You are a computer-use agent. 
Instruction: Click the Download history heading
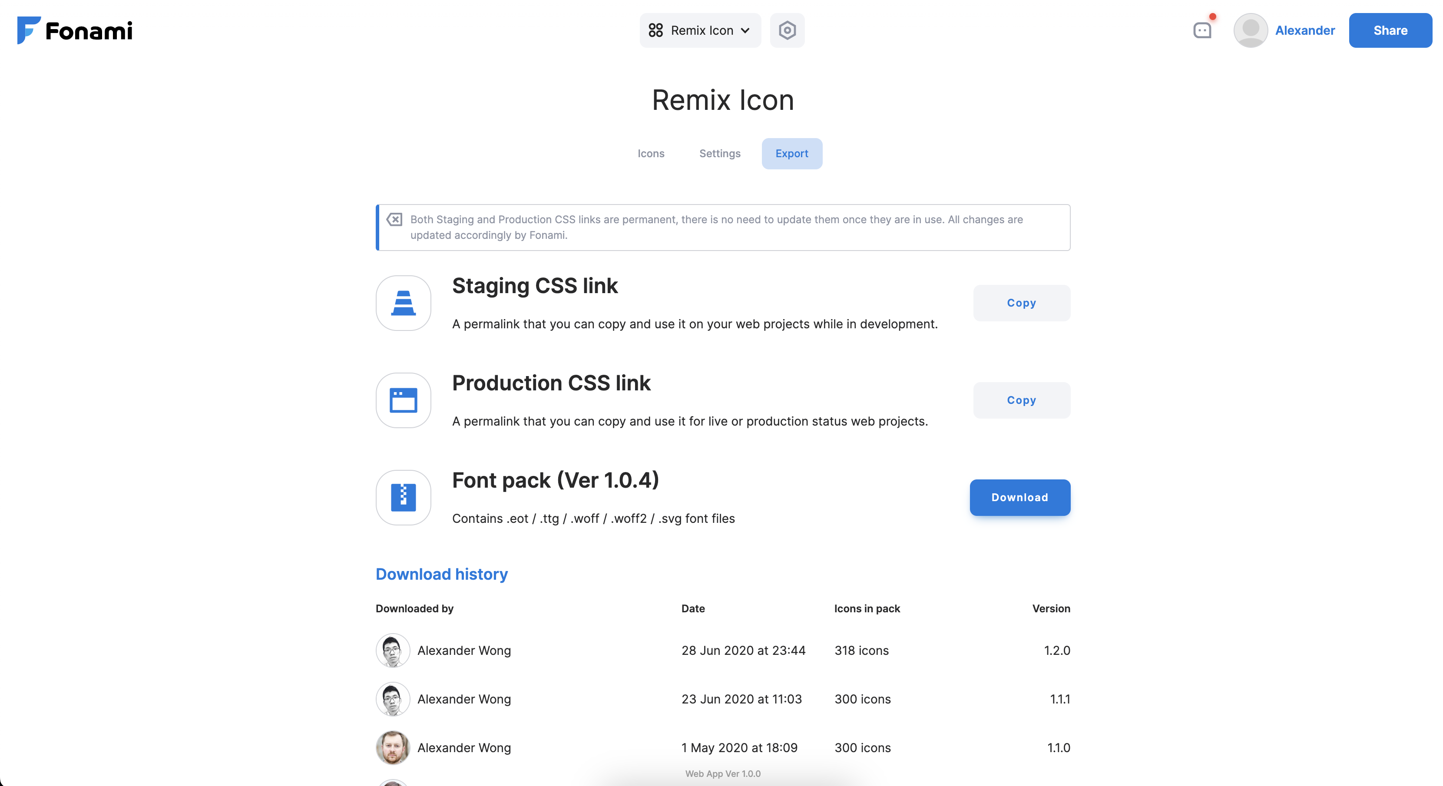tap(441, 574)
